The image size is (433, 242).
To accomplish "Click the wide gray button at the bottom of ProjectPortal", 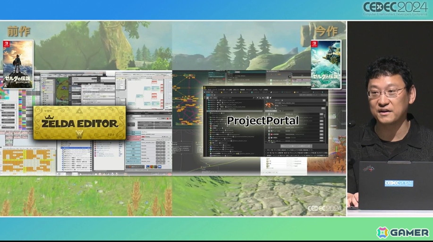I will pos(296,146).
